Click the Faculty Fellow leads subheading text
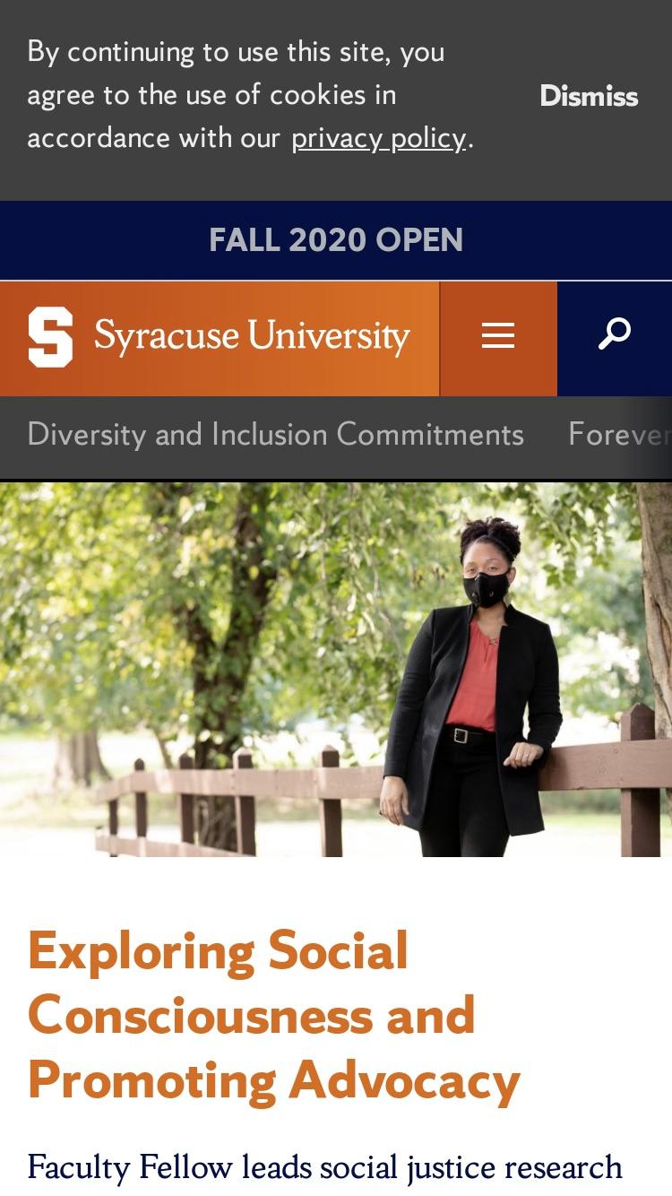Viewport: 672px width, 1196px height. 324,1167
